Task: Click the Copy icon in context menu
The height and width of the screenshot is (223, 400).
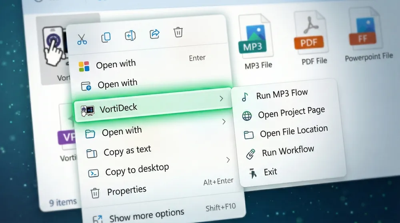Action: pyautogui.click(x=106, y=38)
